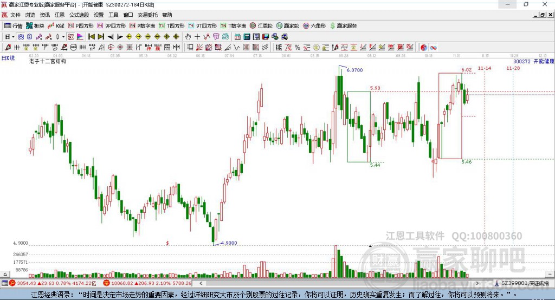Click the 赢家轮 toolbar icon
This screenshot has height=300, width=555.
[288, 25]
